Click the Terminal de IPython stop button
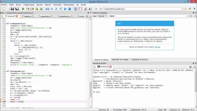Viewport: 197px width, 111px height. (191, 67)
